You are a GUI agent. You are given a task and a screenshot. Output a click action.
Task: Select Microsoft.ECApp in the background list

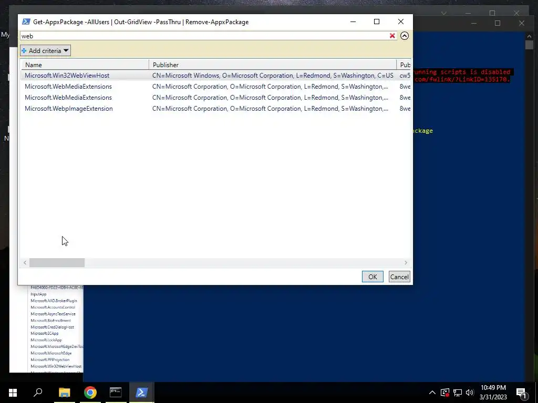click(x=45, y=333)
